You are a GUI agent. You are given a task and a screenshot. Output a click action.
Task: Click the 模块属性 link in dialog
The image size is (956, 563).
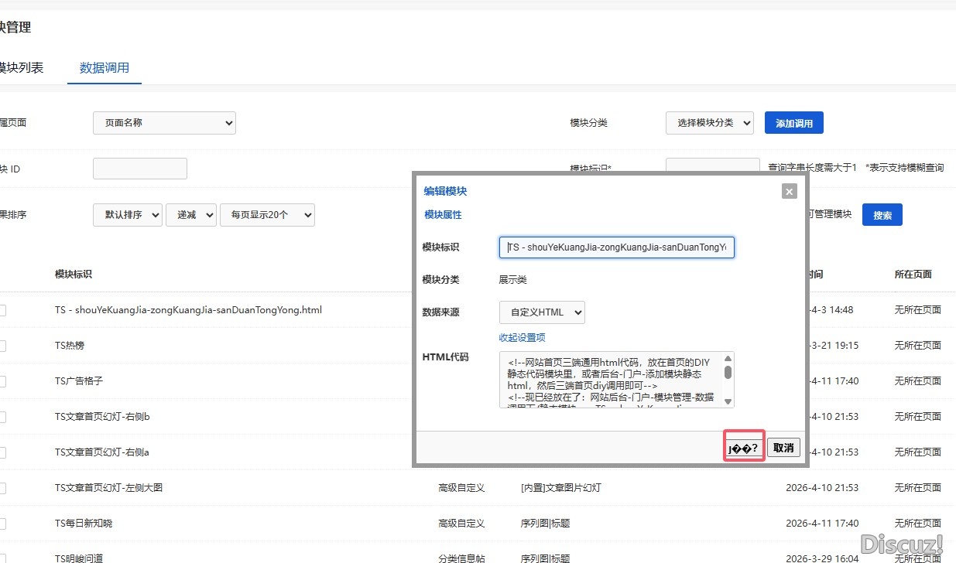(442, 215)
